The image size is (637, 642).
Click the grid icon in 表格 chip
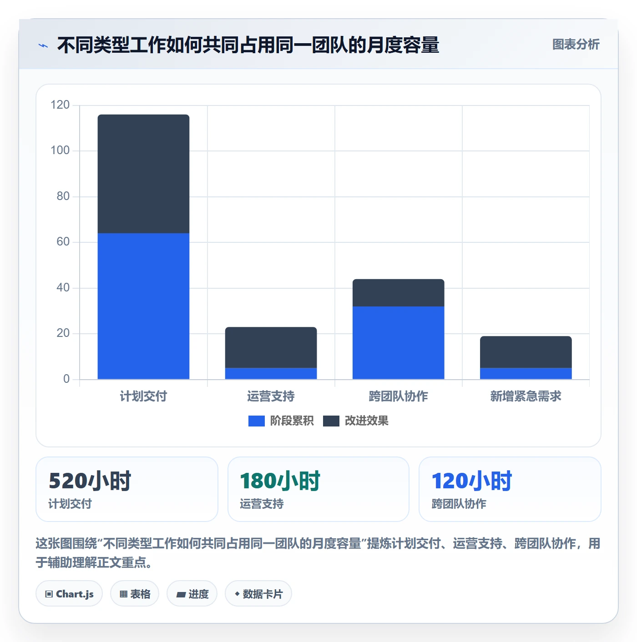coord(123,594)
